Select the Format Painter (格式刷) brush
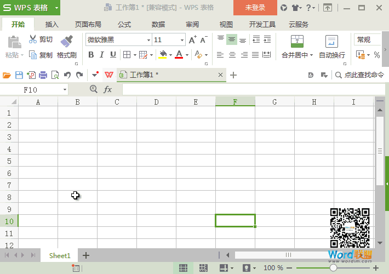The width and height of the screenshot is (389, 274). pyautogui.click(x=66, y=41)
